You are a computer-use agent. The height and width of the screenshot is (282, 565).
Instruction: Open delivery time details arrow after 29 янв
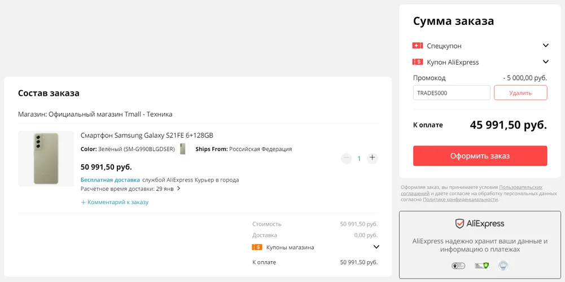coord(179,188)
